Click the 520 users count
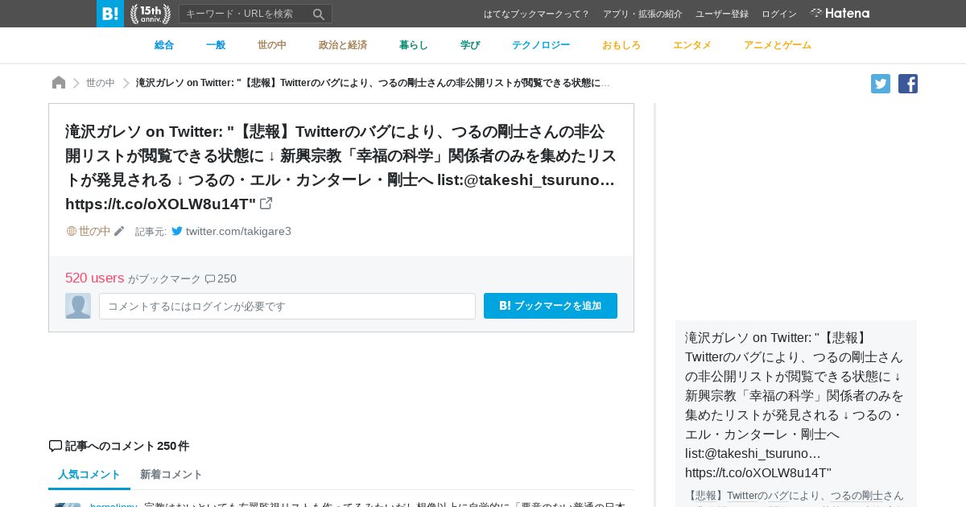This screenshot has height=507, width=966. tap(95, 278)
